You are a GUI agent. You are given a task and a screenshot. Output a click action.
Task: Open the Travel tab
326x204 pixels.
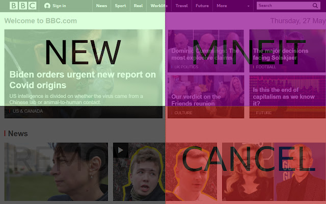click(x=181, y=6)
